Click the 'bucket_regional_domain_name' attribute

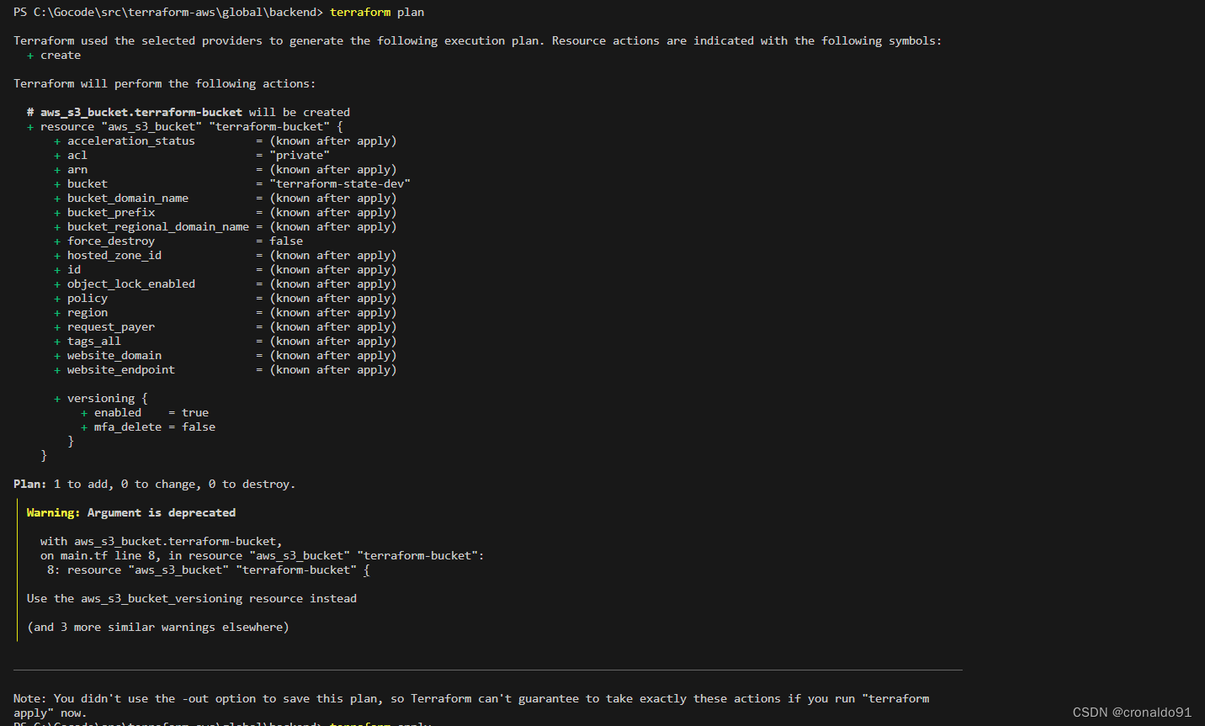coord(158,227)
